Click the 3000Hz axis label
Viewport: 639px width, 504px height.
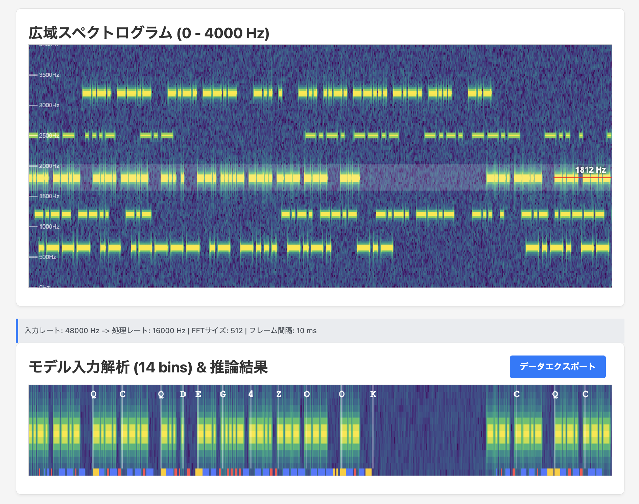coord(49,105)
